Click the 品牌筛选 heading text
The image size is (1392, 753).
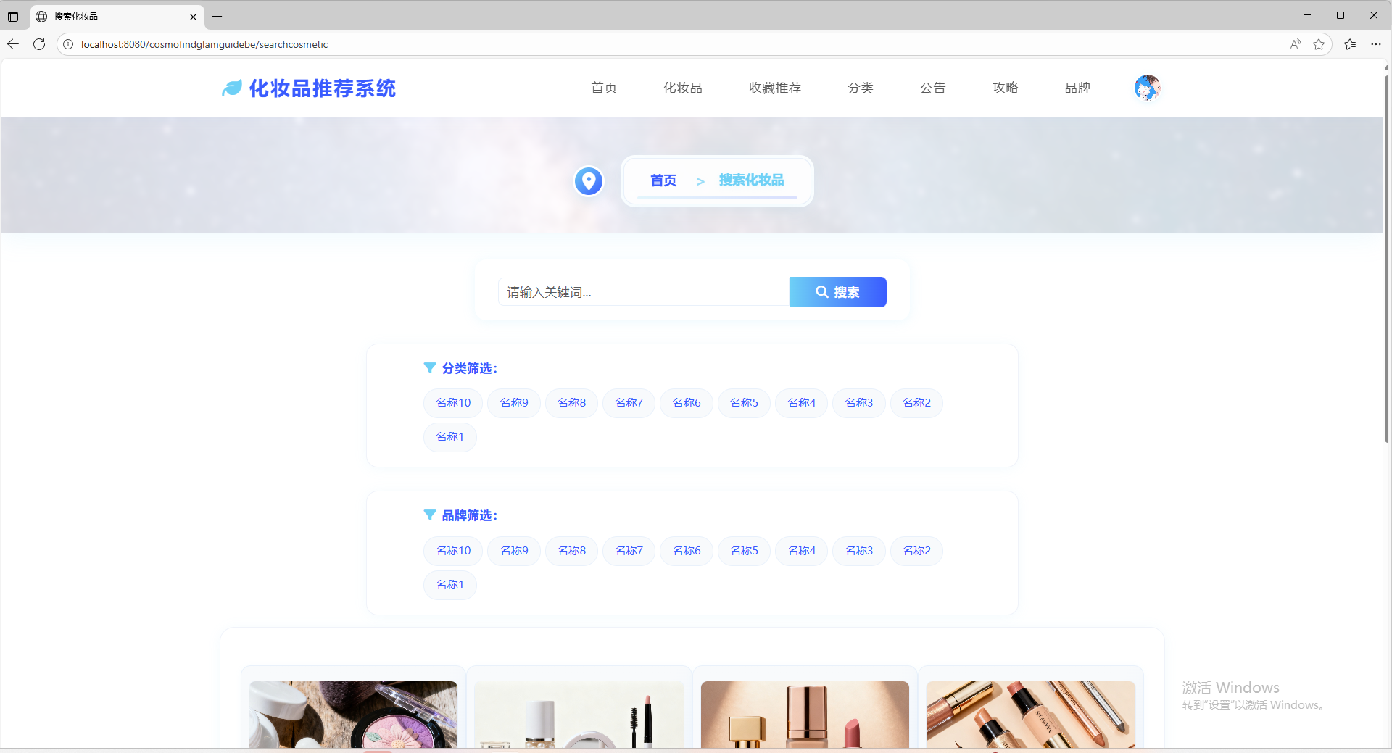pyautogui.click(x=469, y=515)
